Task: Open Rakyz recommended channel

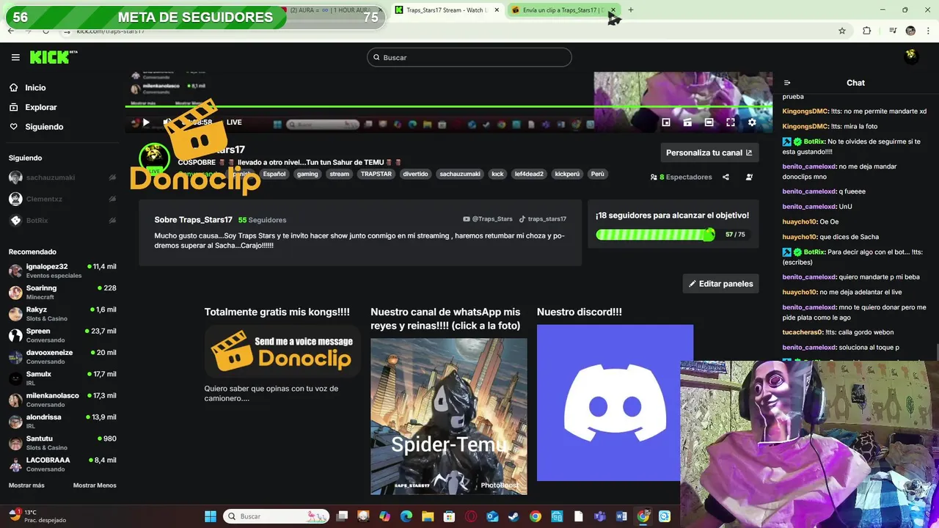Action: pos(62,314)
